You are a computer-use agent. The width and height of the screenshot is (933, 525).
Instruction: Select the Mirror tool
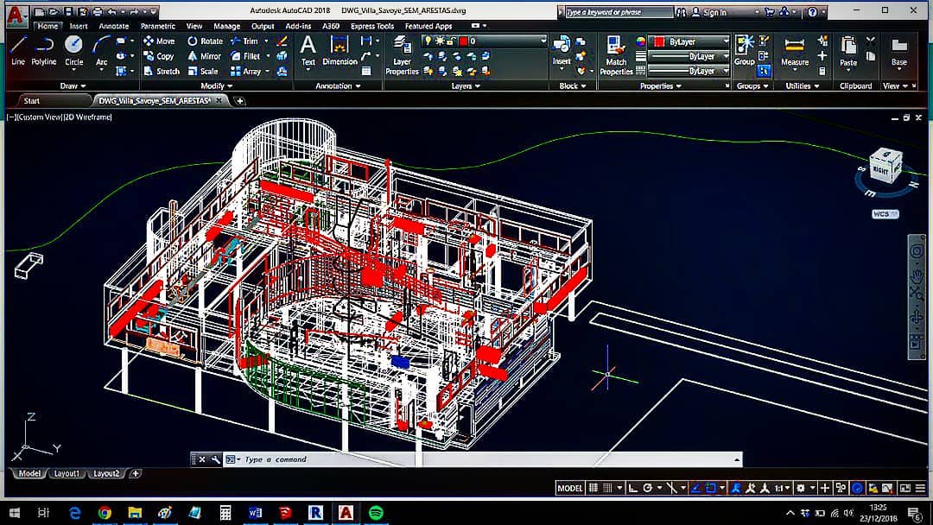click(x=205, y=56)
